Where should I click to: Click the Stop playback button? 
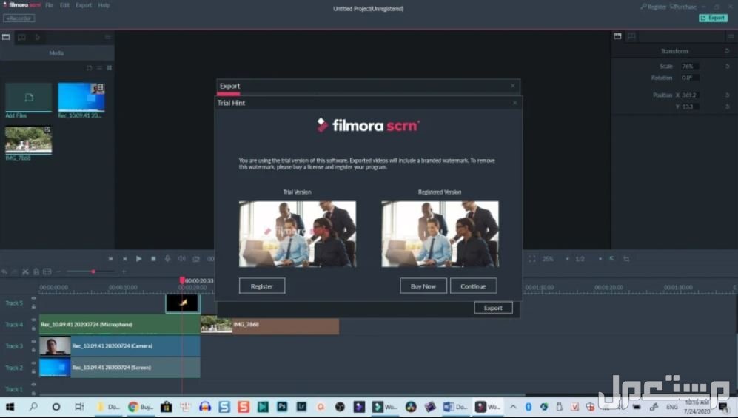click(x=153, y=259)
